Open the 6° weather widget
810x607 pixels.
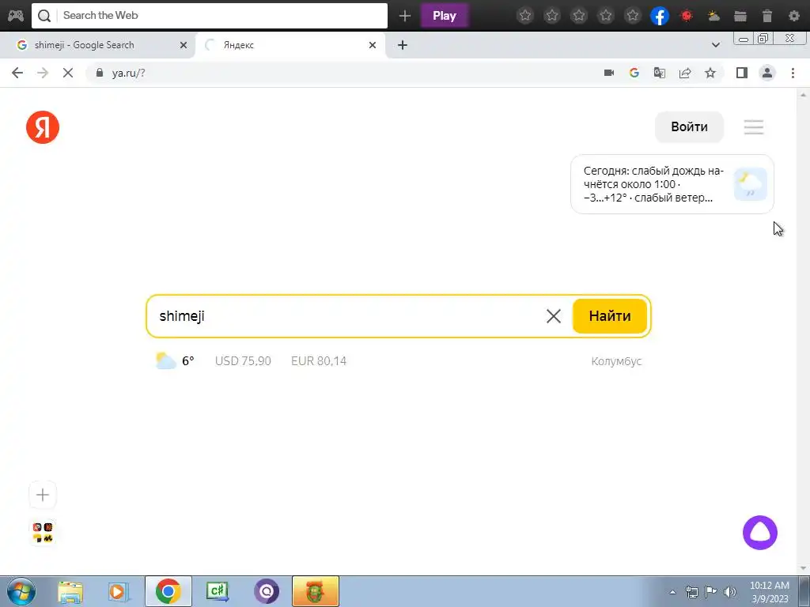[x=175, y=360]
